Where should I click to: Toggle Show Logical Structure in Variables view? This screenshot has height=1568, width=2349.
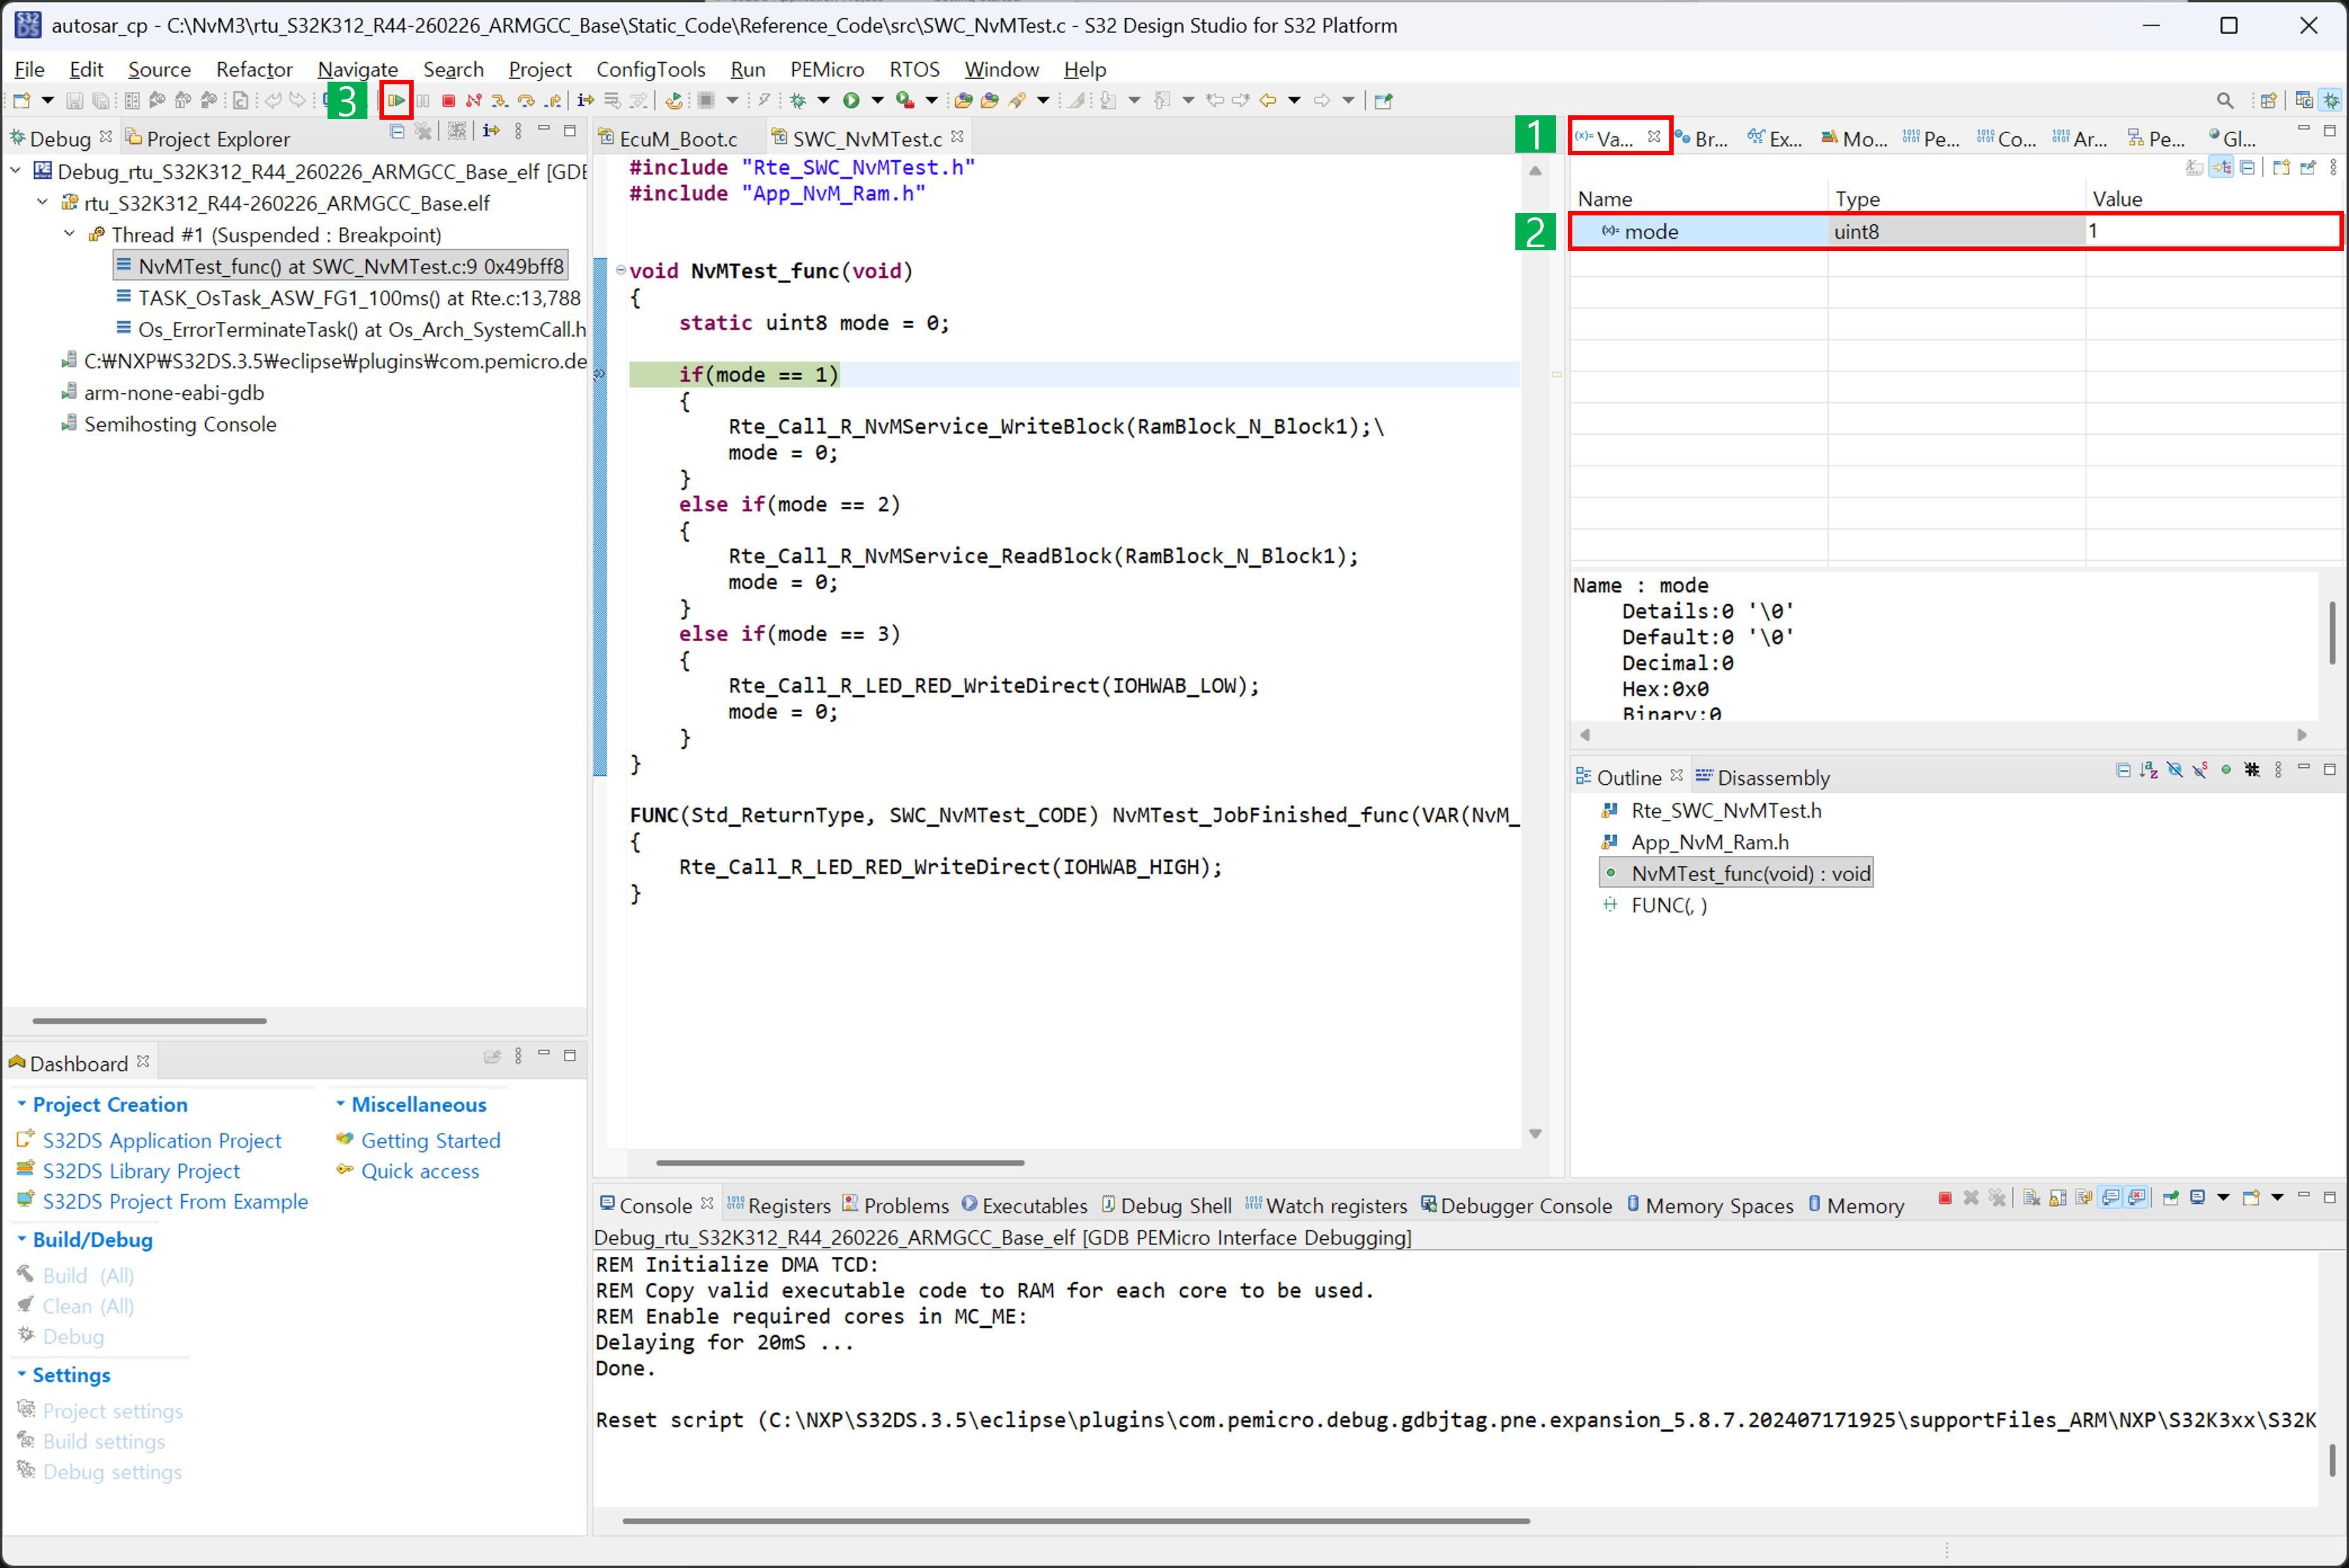[x=2221, y=167]
